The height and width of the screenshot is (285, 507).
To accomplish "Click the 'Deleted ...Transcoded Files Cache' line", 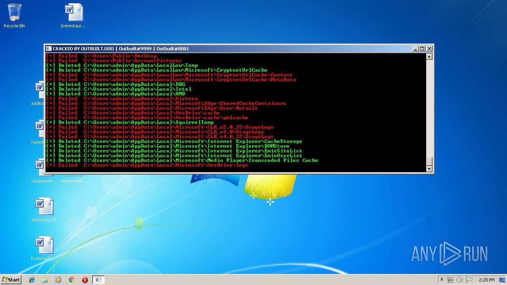I will [x=182, y=160].
